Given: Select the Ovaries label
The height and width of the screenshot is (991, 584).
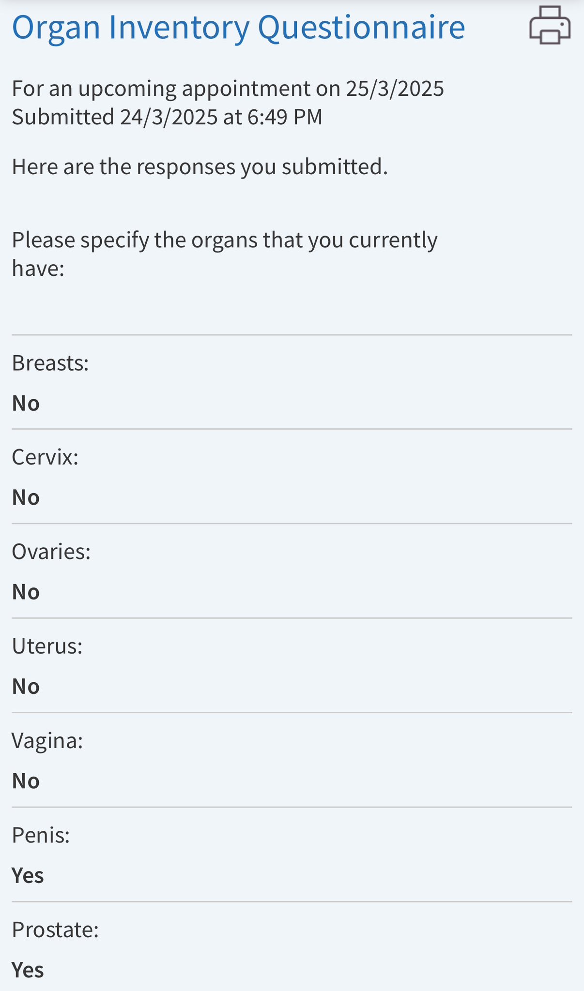Looking at the screenshot, I should coord(51,551).
